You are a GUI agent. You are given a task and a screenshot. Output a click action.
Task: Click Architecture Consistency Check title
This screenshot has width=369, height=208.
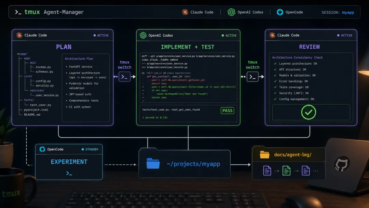pyautogui.click(x=298, y=57)
